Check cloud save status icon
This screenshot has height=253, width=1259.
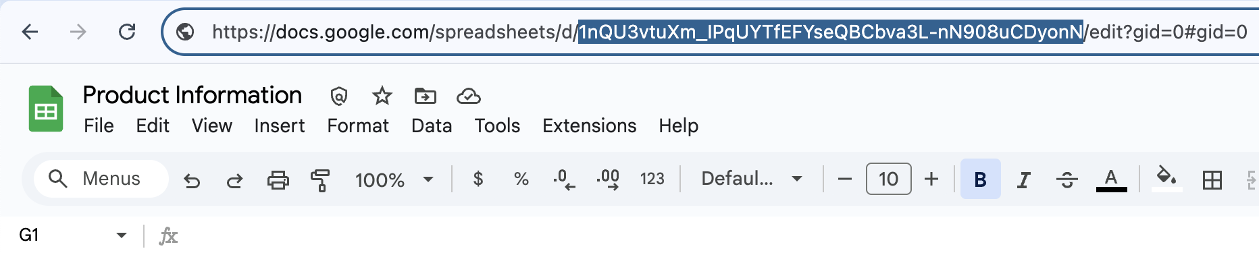tap(468, 96)
